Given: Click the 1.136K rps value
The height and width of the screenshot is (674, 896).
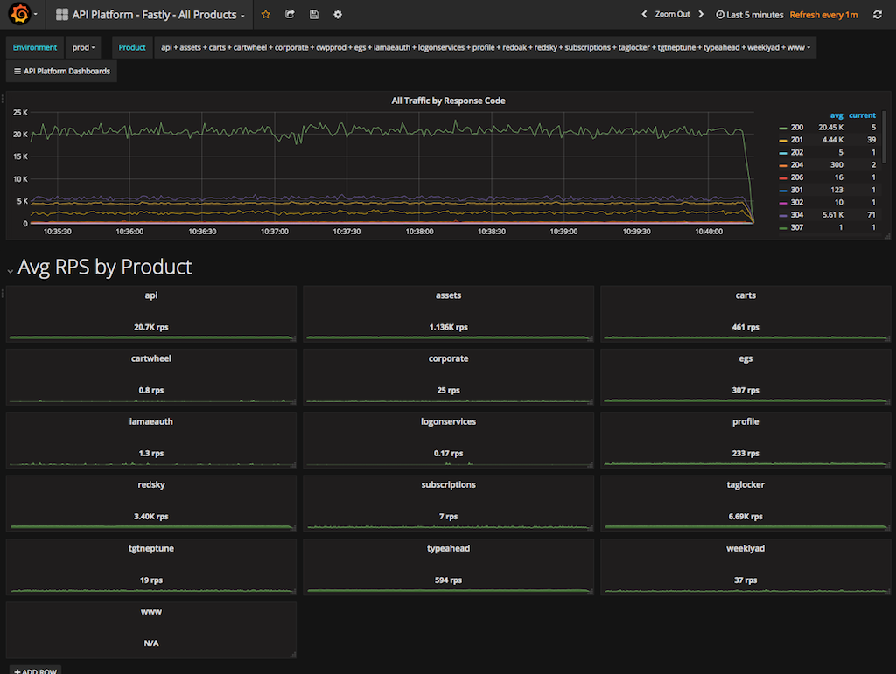Looking at the screenshot, I should pyautogui.click(x=448, y=327).
